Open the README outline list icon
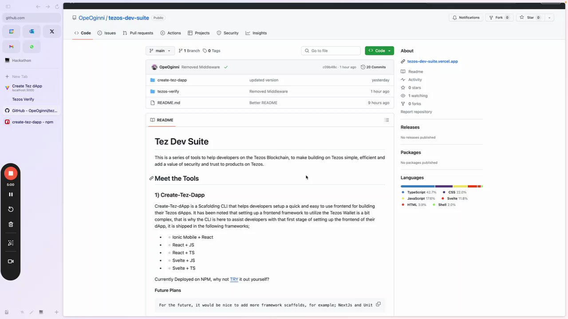The width and height of the screenshot is (568, 319). 387,120
